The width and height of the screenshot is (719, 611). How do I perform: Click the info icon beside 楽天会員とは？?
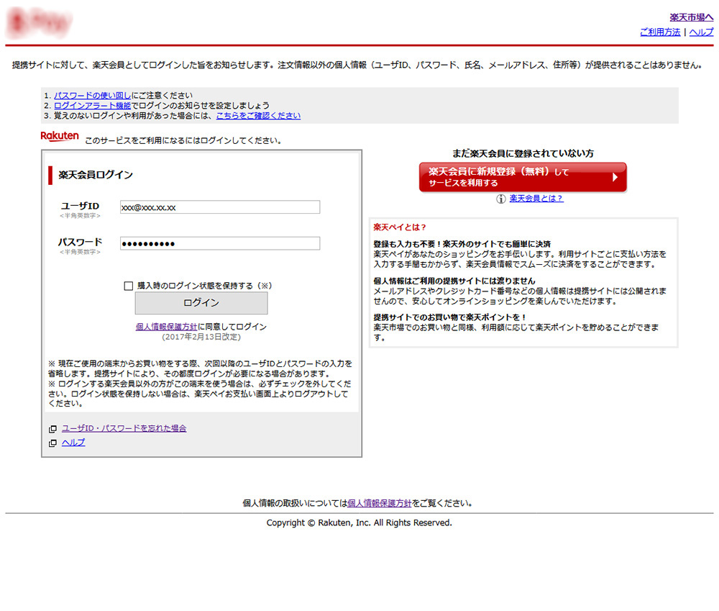[x=501, y=199]
